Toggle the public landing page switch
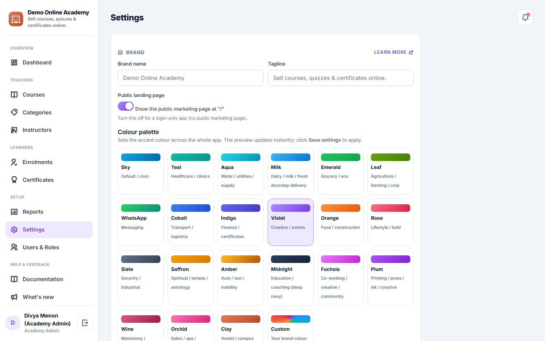 (126, 106)
